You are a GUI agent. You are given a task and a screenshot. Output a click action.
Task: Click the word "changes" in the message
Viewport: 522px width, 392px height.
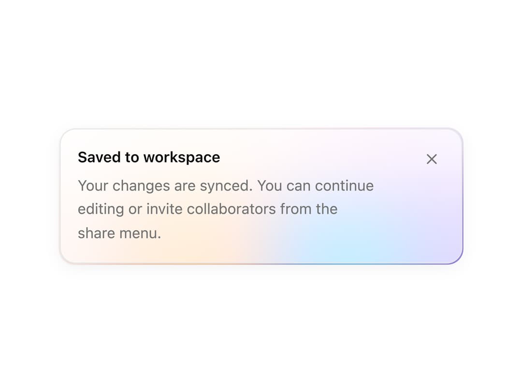(141, 186)
